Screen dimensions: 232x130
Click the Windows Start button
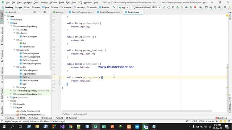[4, 127]
